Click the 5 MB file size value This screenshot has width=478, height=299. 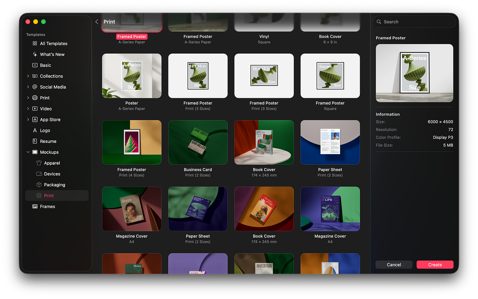click(448, 145)
